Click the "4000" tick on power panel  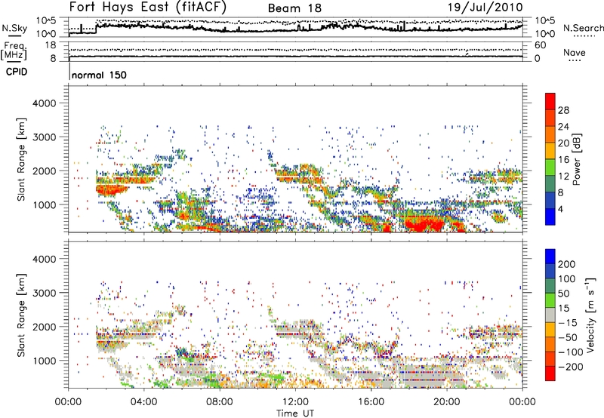[x=44, y=103]
